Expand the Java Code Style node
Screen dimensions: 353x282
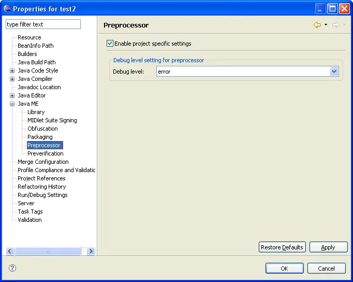point(12,70)
